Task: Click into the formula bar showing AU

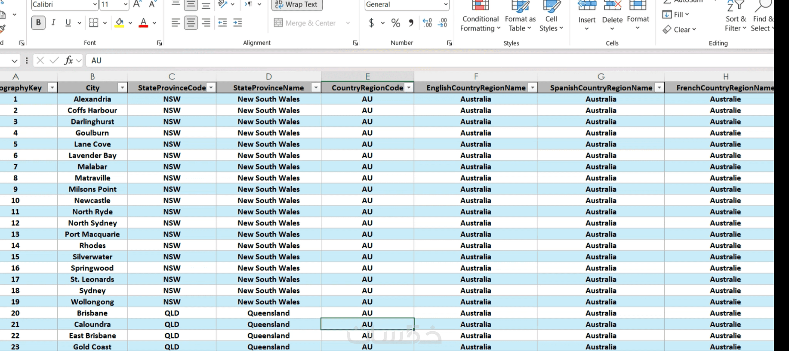Action: coord(430,61)
